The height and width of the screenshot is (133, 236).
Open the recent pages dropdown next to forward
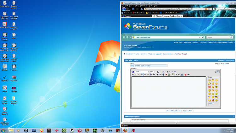130,9
